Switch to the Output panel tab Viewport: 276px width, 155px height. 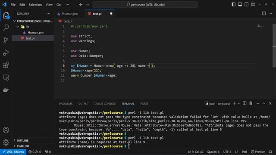pos(83,104)
